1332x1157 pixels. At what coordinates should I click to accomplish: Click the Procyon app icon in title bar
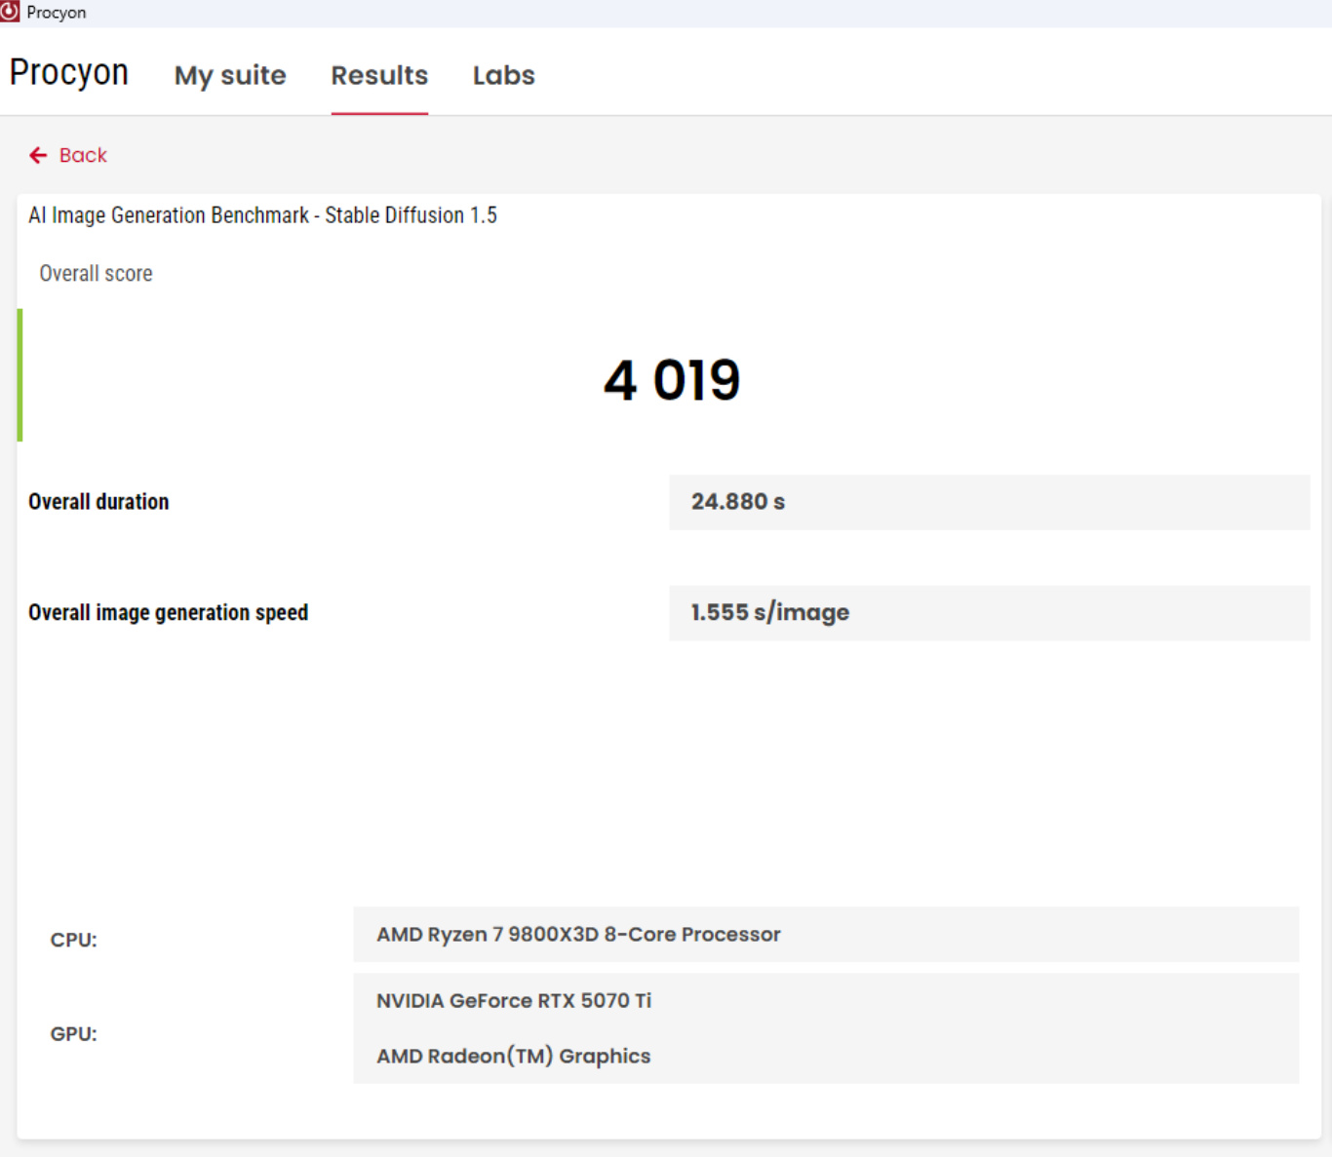10,12
